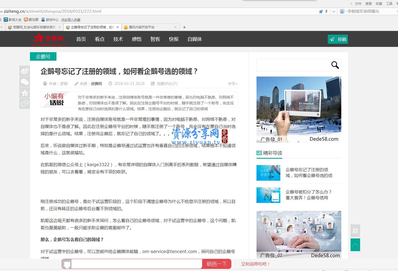Click the source link 资腾网
398x271 pixels.
click(96, 84)
